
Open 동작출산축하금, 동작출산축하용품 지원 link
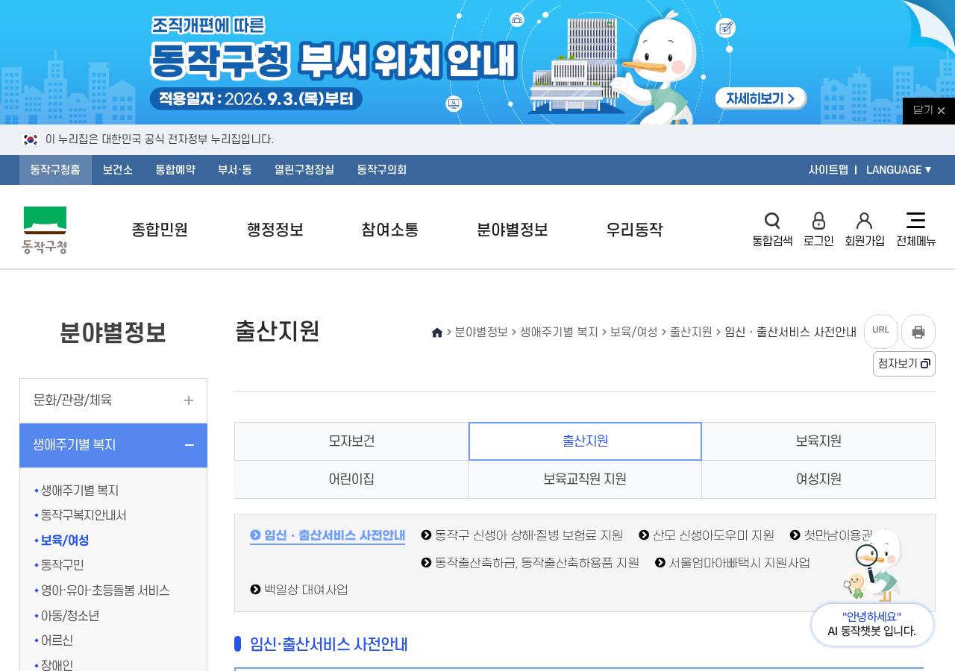530,563
